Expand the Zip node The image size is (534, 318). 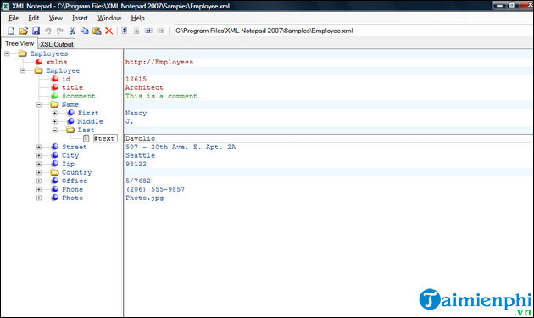[x=39, y=164]
